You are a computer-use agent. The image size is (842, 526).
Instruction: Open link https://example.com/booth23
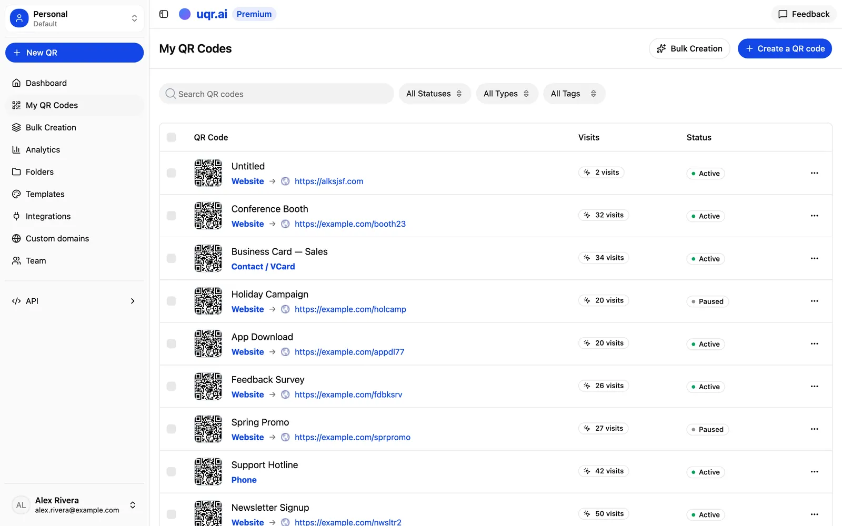[350, 224]
